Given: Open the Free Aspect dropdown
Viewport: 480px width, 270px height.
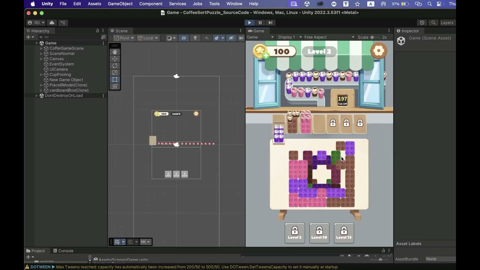Looking at the screenshot, I should tap(329, 37).
